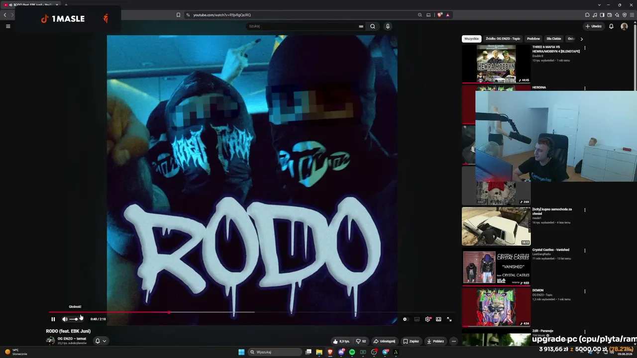Viewport: 637px width, 358px height.
Task: Open the Crystal Castles - Vanished video title
Action: tap(550, 250)
